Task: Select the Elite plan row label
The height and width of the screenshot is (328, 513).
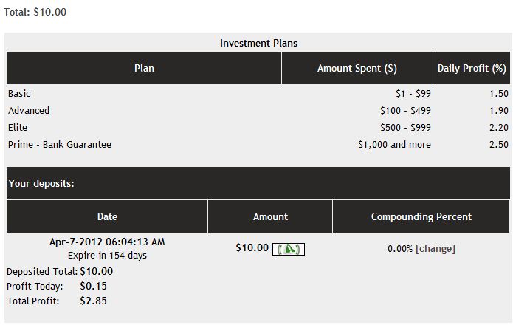Action: (18, 128)
